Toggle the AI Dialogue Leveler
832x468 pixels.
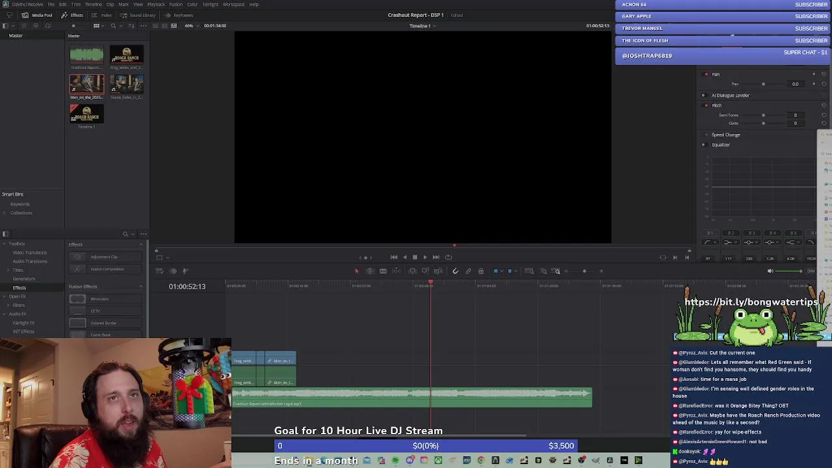[703, 96]
